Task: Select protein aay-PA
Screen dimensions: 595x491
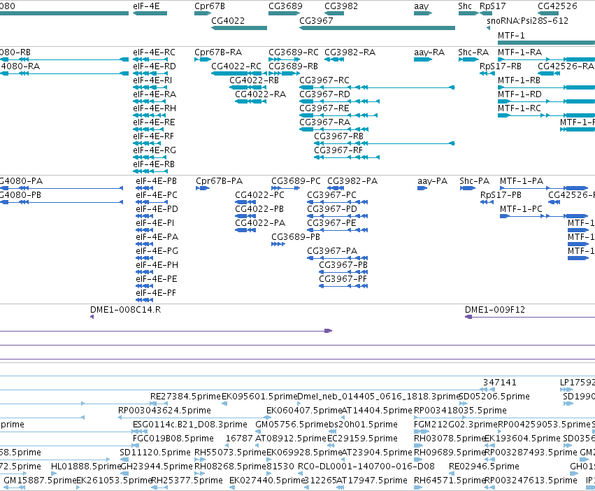Action: click(432, 181)
